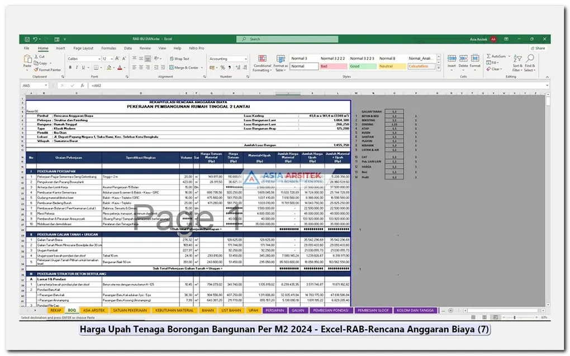
Task: Switch to the Formulas tab
Action: [109, 49]
